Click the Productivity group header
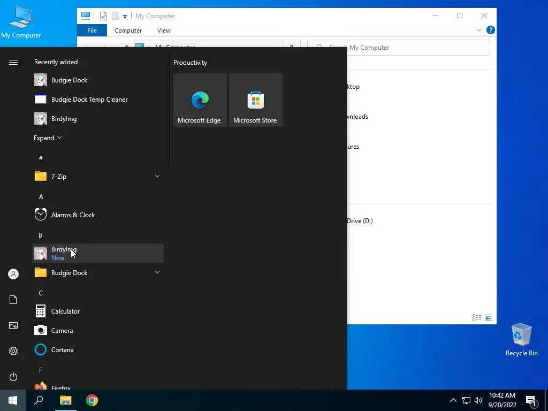This screenshot has width=548, height=411. pyautogui.click(x=190, y=63)
